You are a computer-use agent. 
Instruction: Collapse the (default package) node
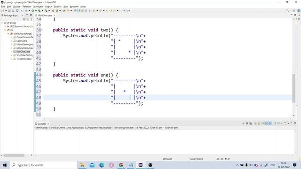(x=8, y=34)
